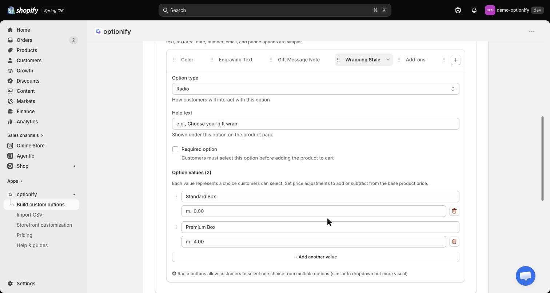This screenshot has height=293, width=550.
Task: Switch to the Engraving Text tab
Action: coord(236,60)
